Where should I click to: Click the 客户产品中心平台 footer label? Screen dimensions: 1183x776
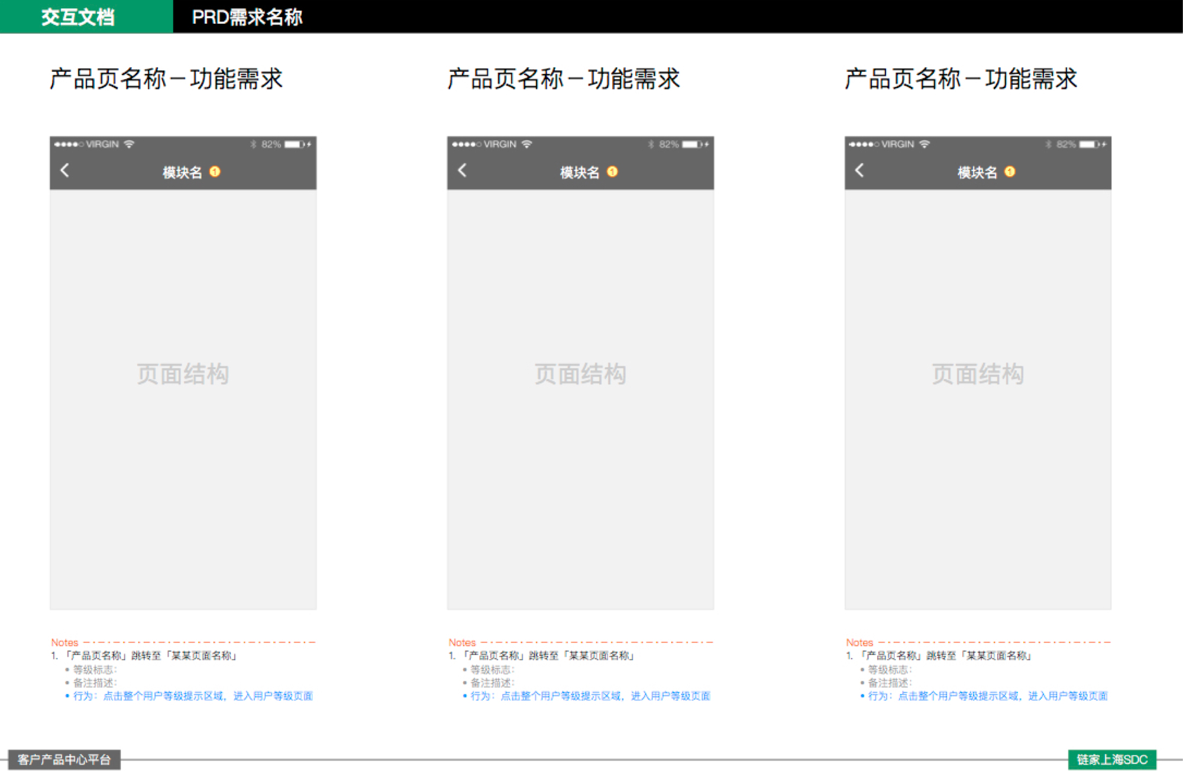pos(64,759)
